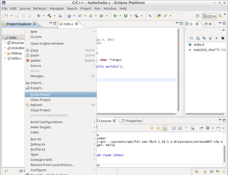Viewport: 228px width, 175px height.
Task: Open the Outline view menu triangle
Action: 223,30
